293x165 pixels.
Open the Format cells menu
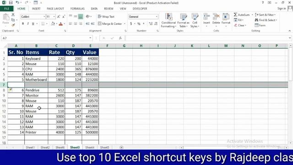click(x=226, y=20)
